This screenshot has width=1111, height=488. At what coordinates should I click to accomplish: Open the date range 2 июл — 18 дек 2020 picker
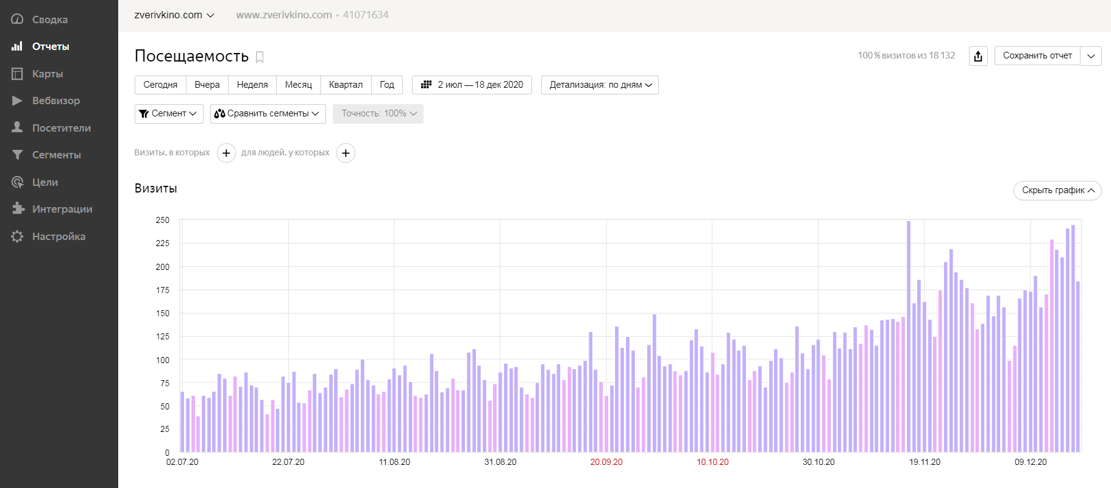[x=472, y=85]
